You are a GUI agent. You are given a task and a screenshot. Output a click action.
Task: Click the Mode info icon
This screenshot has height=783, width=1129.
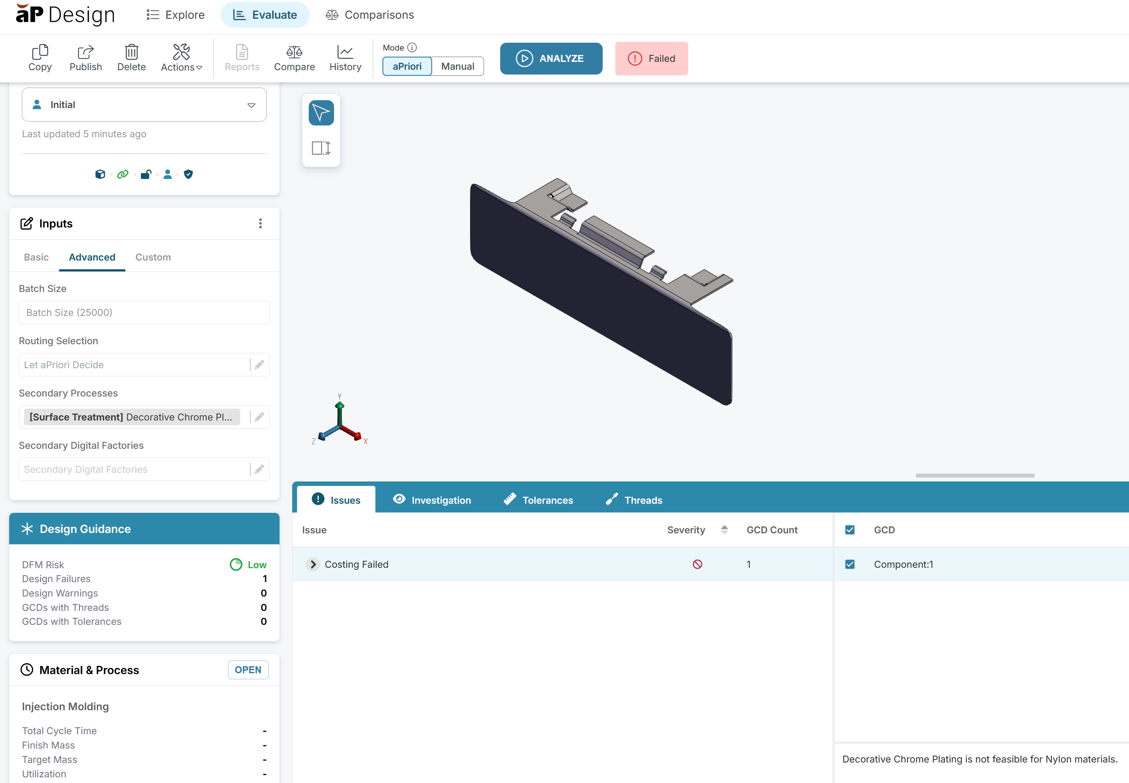[413, 47]
